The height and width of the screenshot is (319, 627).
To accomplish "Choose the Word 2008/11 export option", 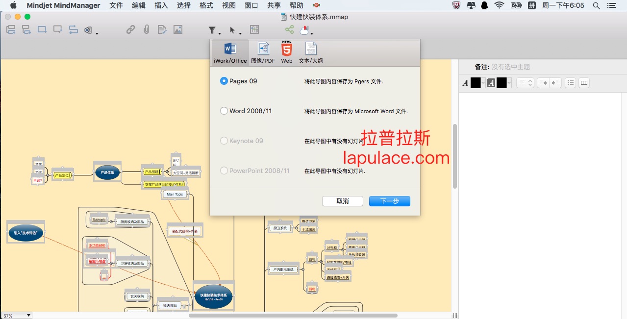I will 224,111.
